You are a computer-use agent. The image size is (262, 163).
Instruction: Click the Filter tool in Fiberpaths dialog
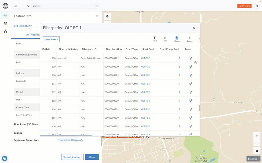[155, 39]
